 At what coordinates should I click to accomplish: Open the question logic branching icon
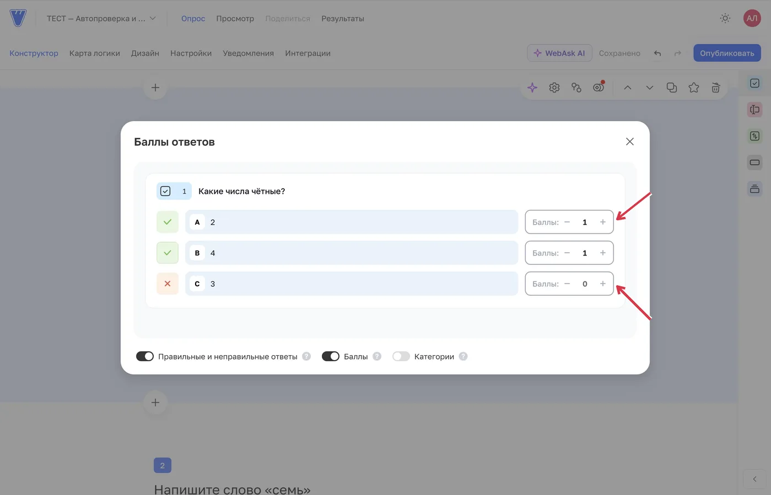click(576, 88)
